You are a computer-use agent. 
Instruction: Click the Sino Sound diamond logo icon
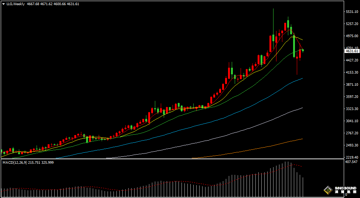click(x=327, y=190)
